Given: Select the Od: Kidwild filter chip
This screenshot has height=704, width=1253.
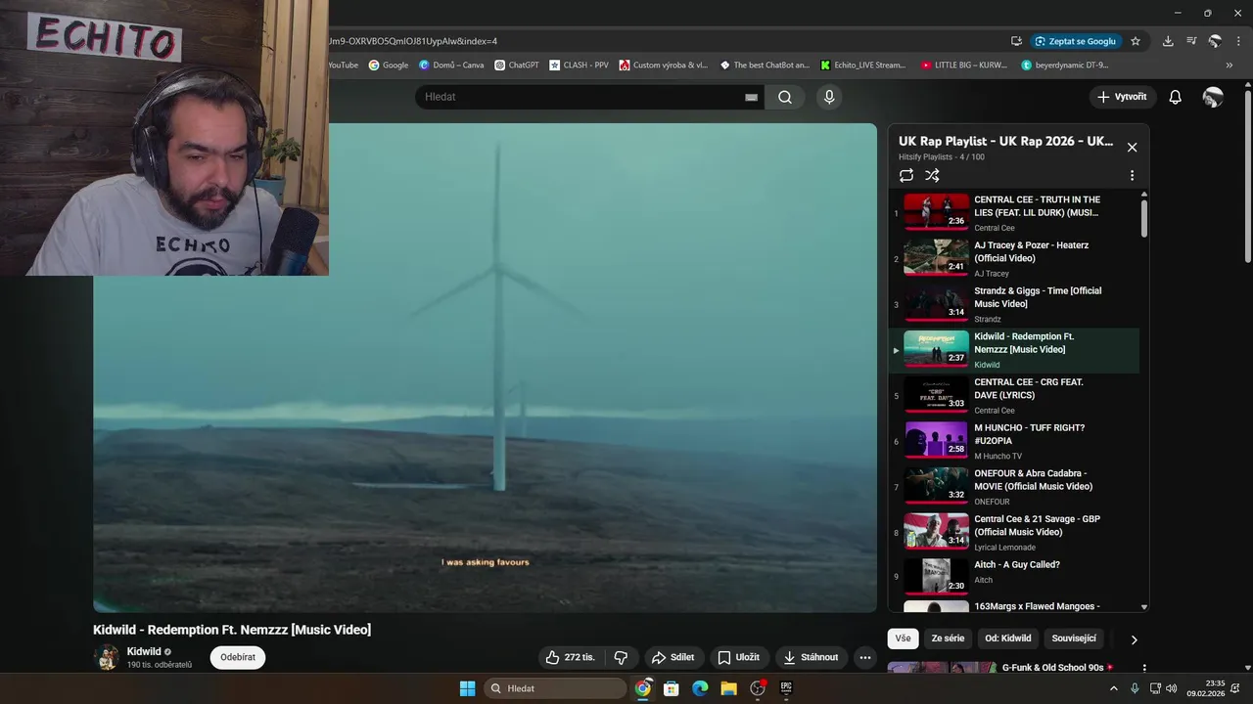Looking at the screenshot, I should [1008, 638].
